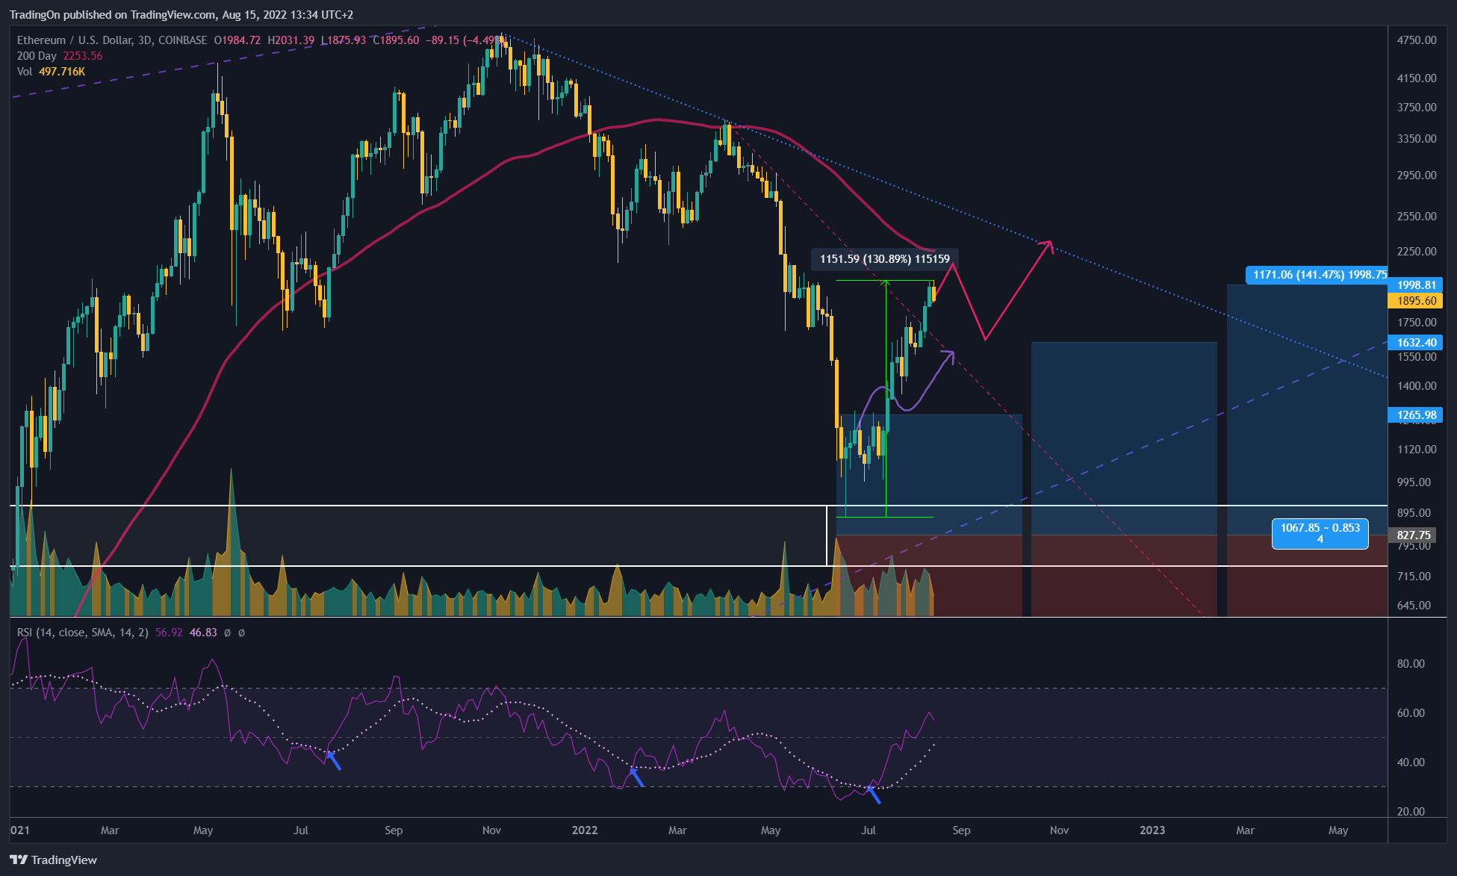Select the 1171.06 (141.47%) position label

[x=1317, y=275]
